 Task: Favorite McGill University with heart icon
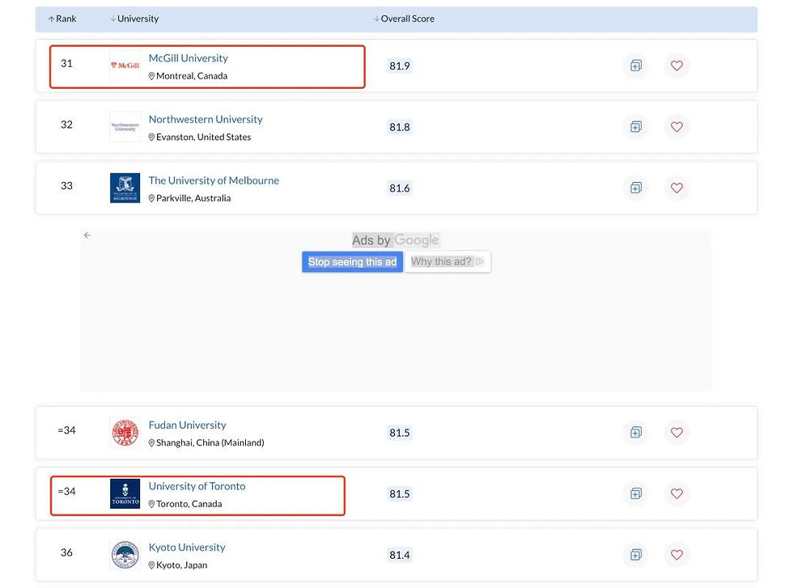click(676, 66)
